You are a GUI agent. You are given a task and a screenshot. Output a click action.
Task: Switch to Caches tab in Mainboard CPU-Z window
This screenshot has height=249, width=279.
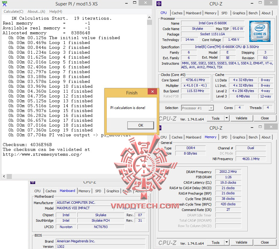[51, 191]
